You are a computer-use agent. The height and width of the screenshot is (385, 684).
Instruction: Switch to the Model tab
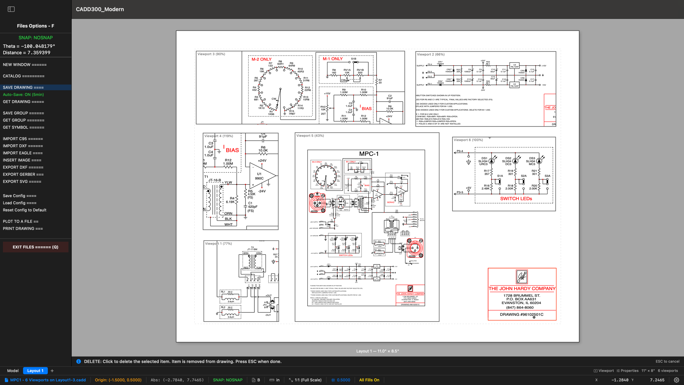click(x=13, y=371)
